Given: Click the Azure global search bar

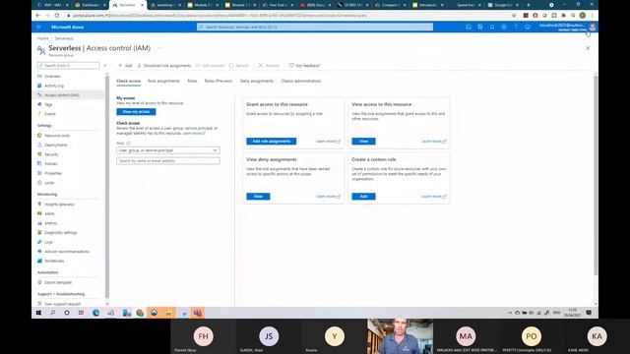Looking at the screenshot, I should (x=315, y=27).
